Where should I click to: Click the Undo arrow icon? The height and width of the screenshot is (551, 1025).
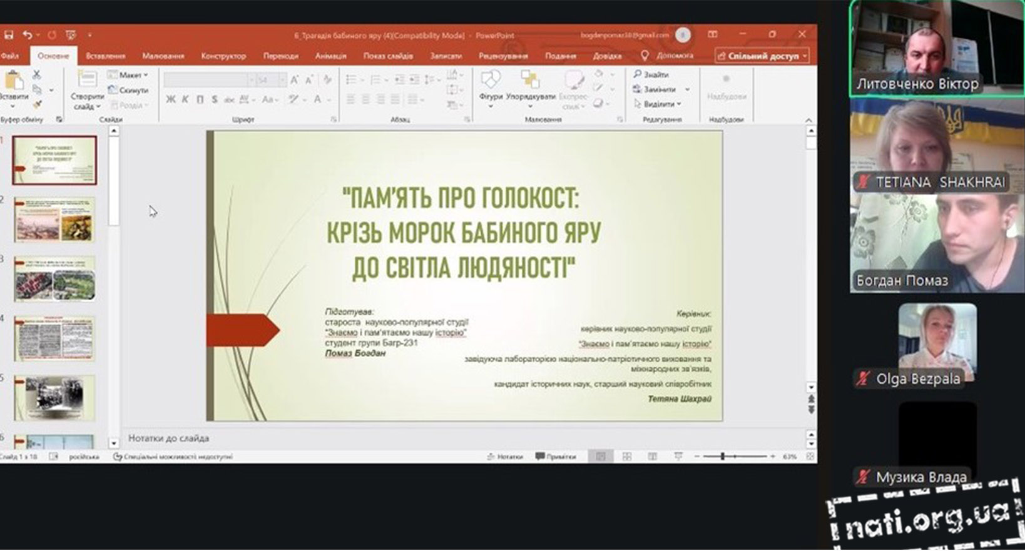click(x=28, y=35)
